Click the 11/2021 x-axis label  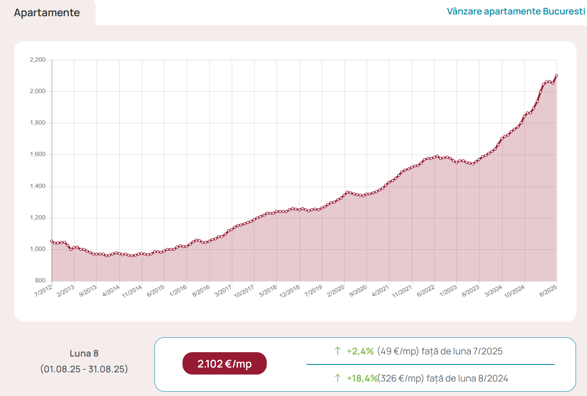(402, 291)
